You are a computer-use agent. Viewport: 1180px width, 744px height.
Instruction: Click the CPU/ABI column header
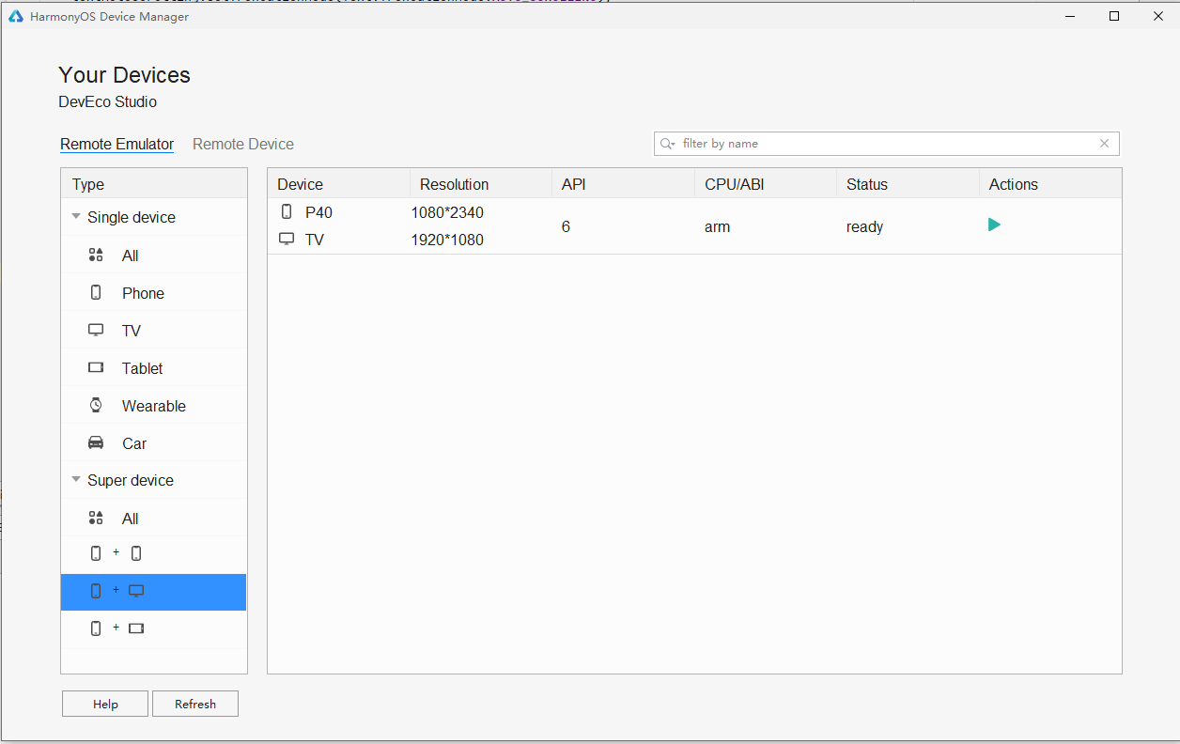(766, 184)
